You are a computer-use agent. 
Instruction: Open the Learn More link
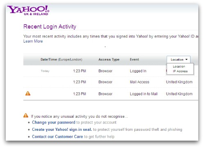click(33, 41)
